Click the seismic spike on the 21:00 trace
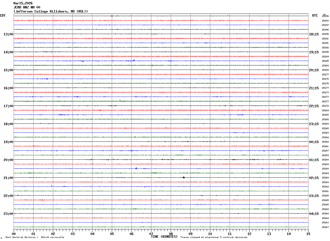The image size is (330, 241). pos(184,177)
